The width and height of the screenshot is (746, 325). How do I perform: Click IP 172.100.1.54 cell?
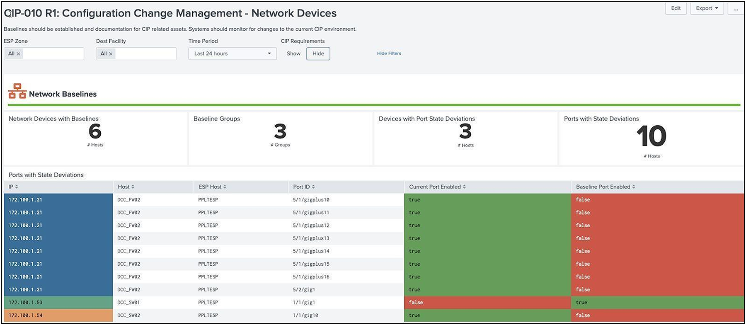58,315
